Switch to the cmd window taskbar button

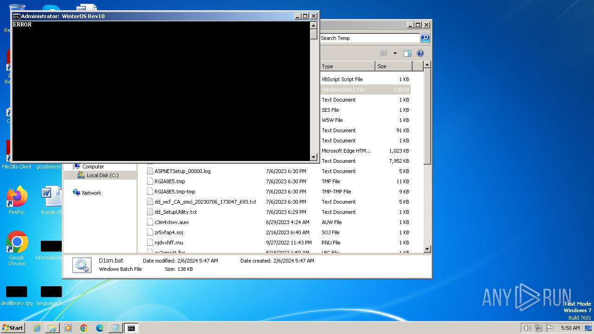tap(131, 328)
